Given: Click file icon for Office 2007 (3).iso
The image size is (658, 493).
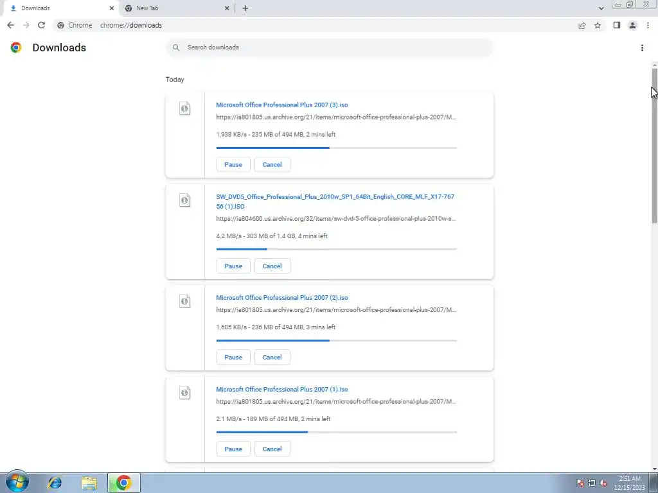Looking at the screenshot, I should tap(184, 108).
